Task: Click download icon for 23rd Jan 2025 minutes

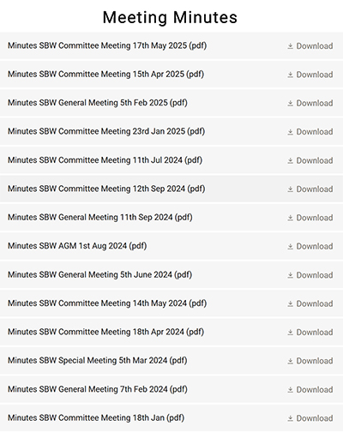Action: click(x=290, y=132)
